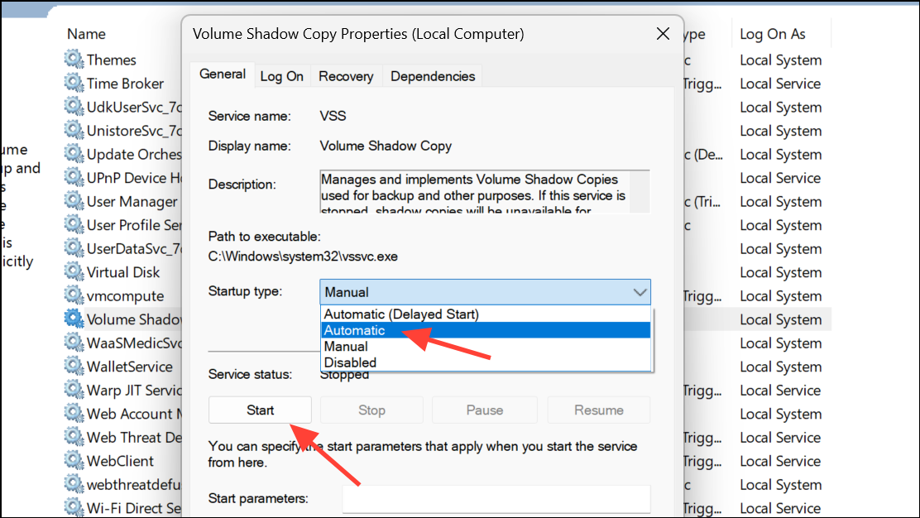The image size is (920, 518).
Task: Select the WebClient service icon
Action: pos(74,461)
